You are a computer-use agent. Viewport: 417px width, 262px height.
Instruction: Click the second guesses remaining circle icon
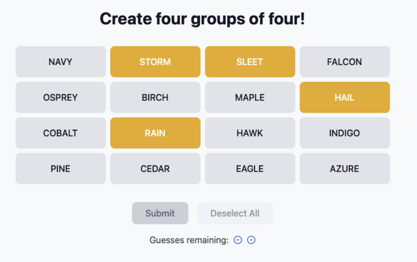251,240
